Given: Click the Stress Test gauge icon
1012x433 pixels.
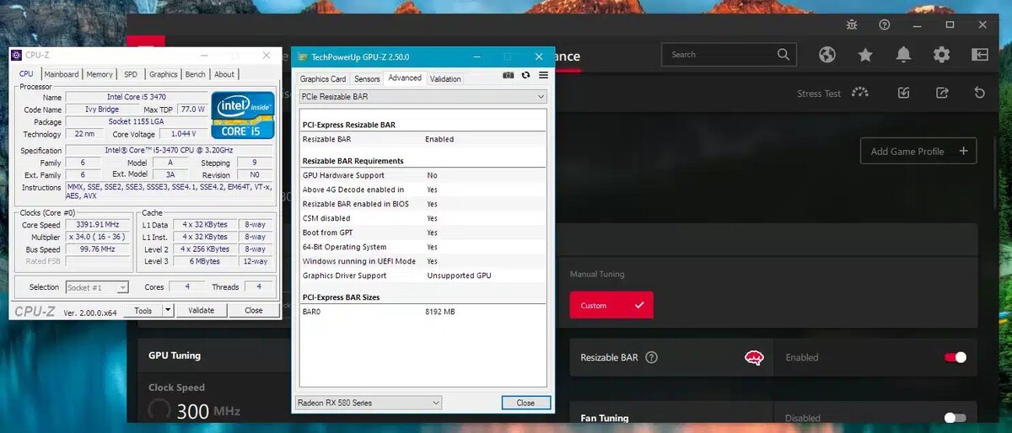Looking at the screenshot, I should coord(859,93).
